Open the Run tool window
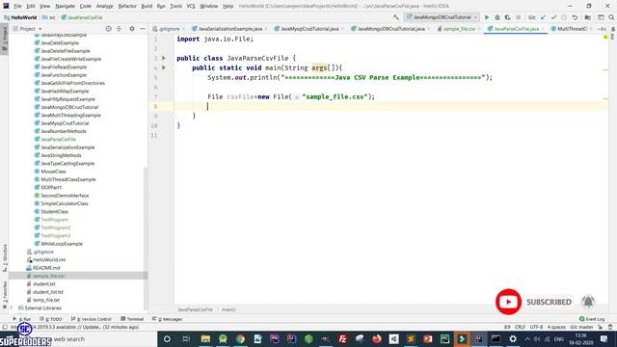Screen dimensions: 617x347 (22, 319)
